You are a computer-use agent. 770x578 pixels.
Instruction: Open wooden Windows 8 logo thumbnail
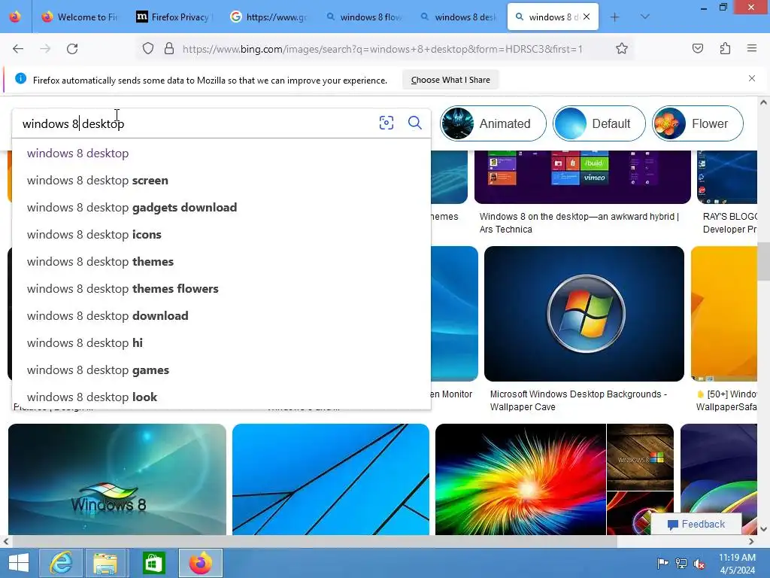[x=641, y=457]
